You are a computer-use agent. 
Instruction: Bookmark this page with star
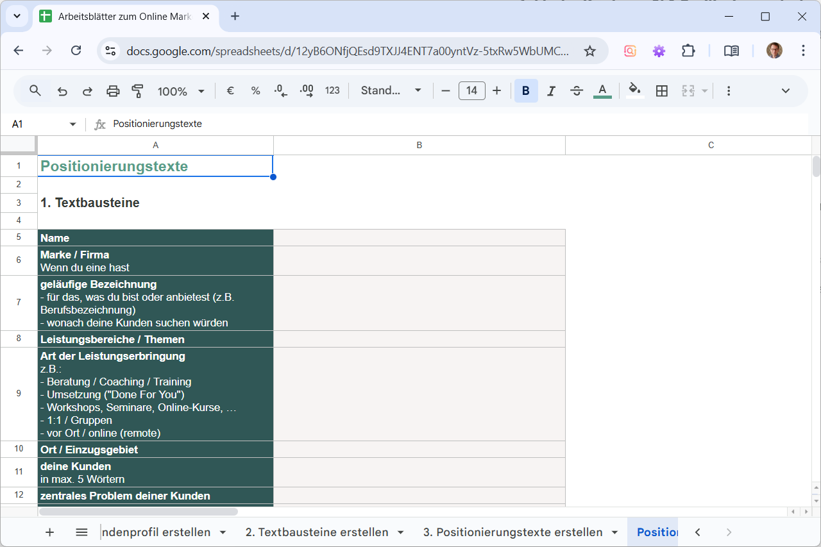pyautogui.click(x=589, y=51)
